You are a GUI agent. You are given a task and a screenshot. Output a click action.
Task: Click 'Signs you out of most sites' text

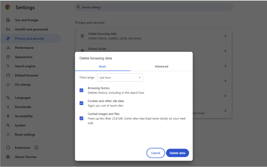pyautogui.click(x=106, y=106)
